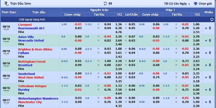The width and height of the screenshot is (216, 108).
Task: Pick West Ham handicap odds -0.99
Action: (x=78, y=77)
